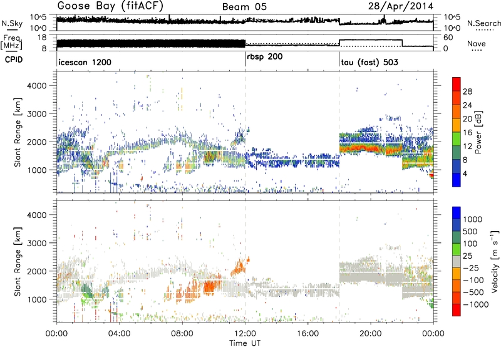Click the 'Nave' legend label
Image resolution: width=501 pixels, height=347 pixels.
point(477,43)
